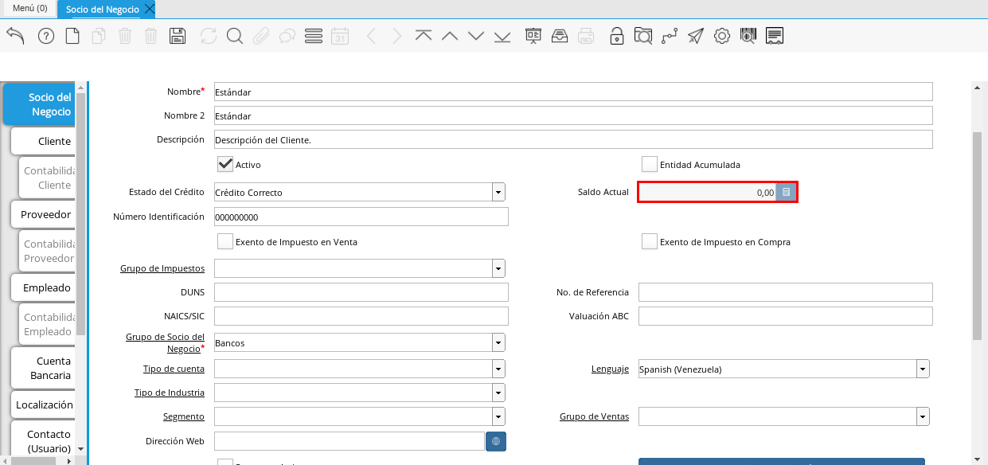Image resolution: width=988 pixels, height=465 pixels.
Task: Check Exento de Impuesto en Venta
Action: pyautogui.click(x=225, y=241)
